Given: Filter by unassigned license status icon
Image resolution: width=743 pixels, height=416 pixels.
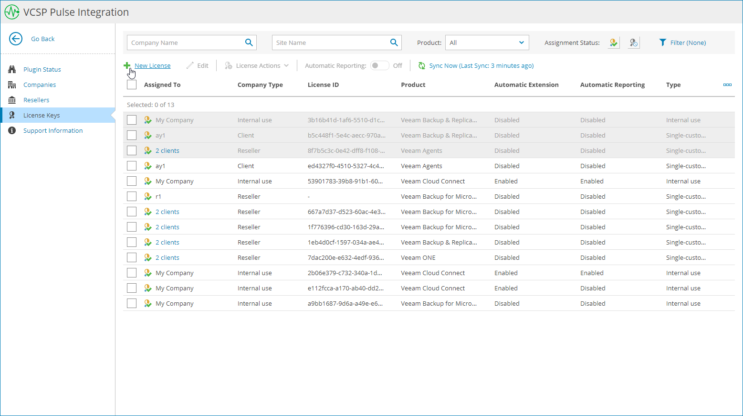Looking at the screenshot, I should [633, 43].
